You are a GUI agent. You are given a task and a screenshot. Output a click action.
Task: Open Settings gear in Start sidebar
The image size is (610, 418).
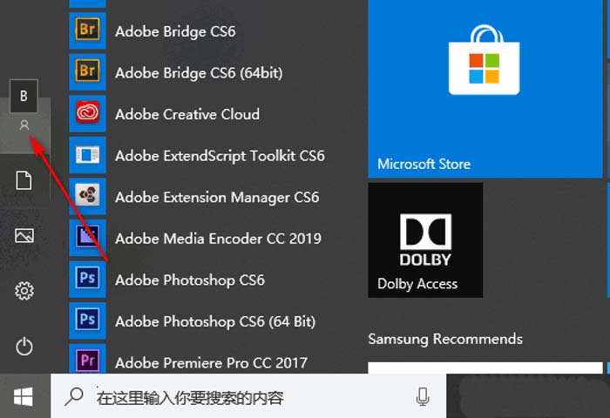tap(24, 291)
